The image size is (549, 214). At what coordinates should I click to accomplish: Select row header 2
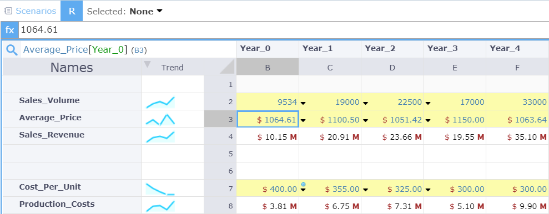[220, 102]
